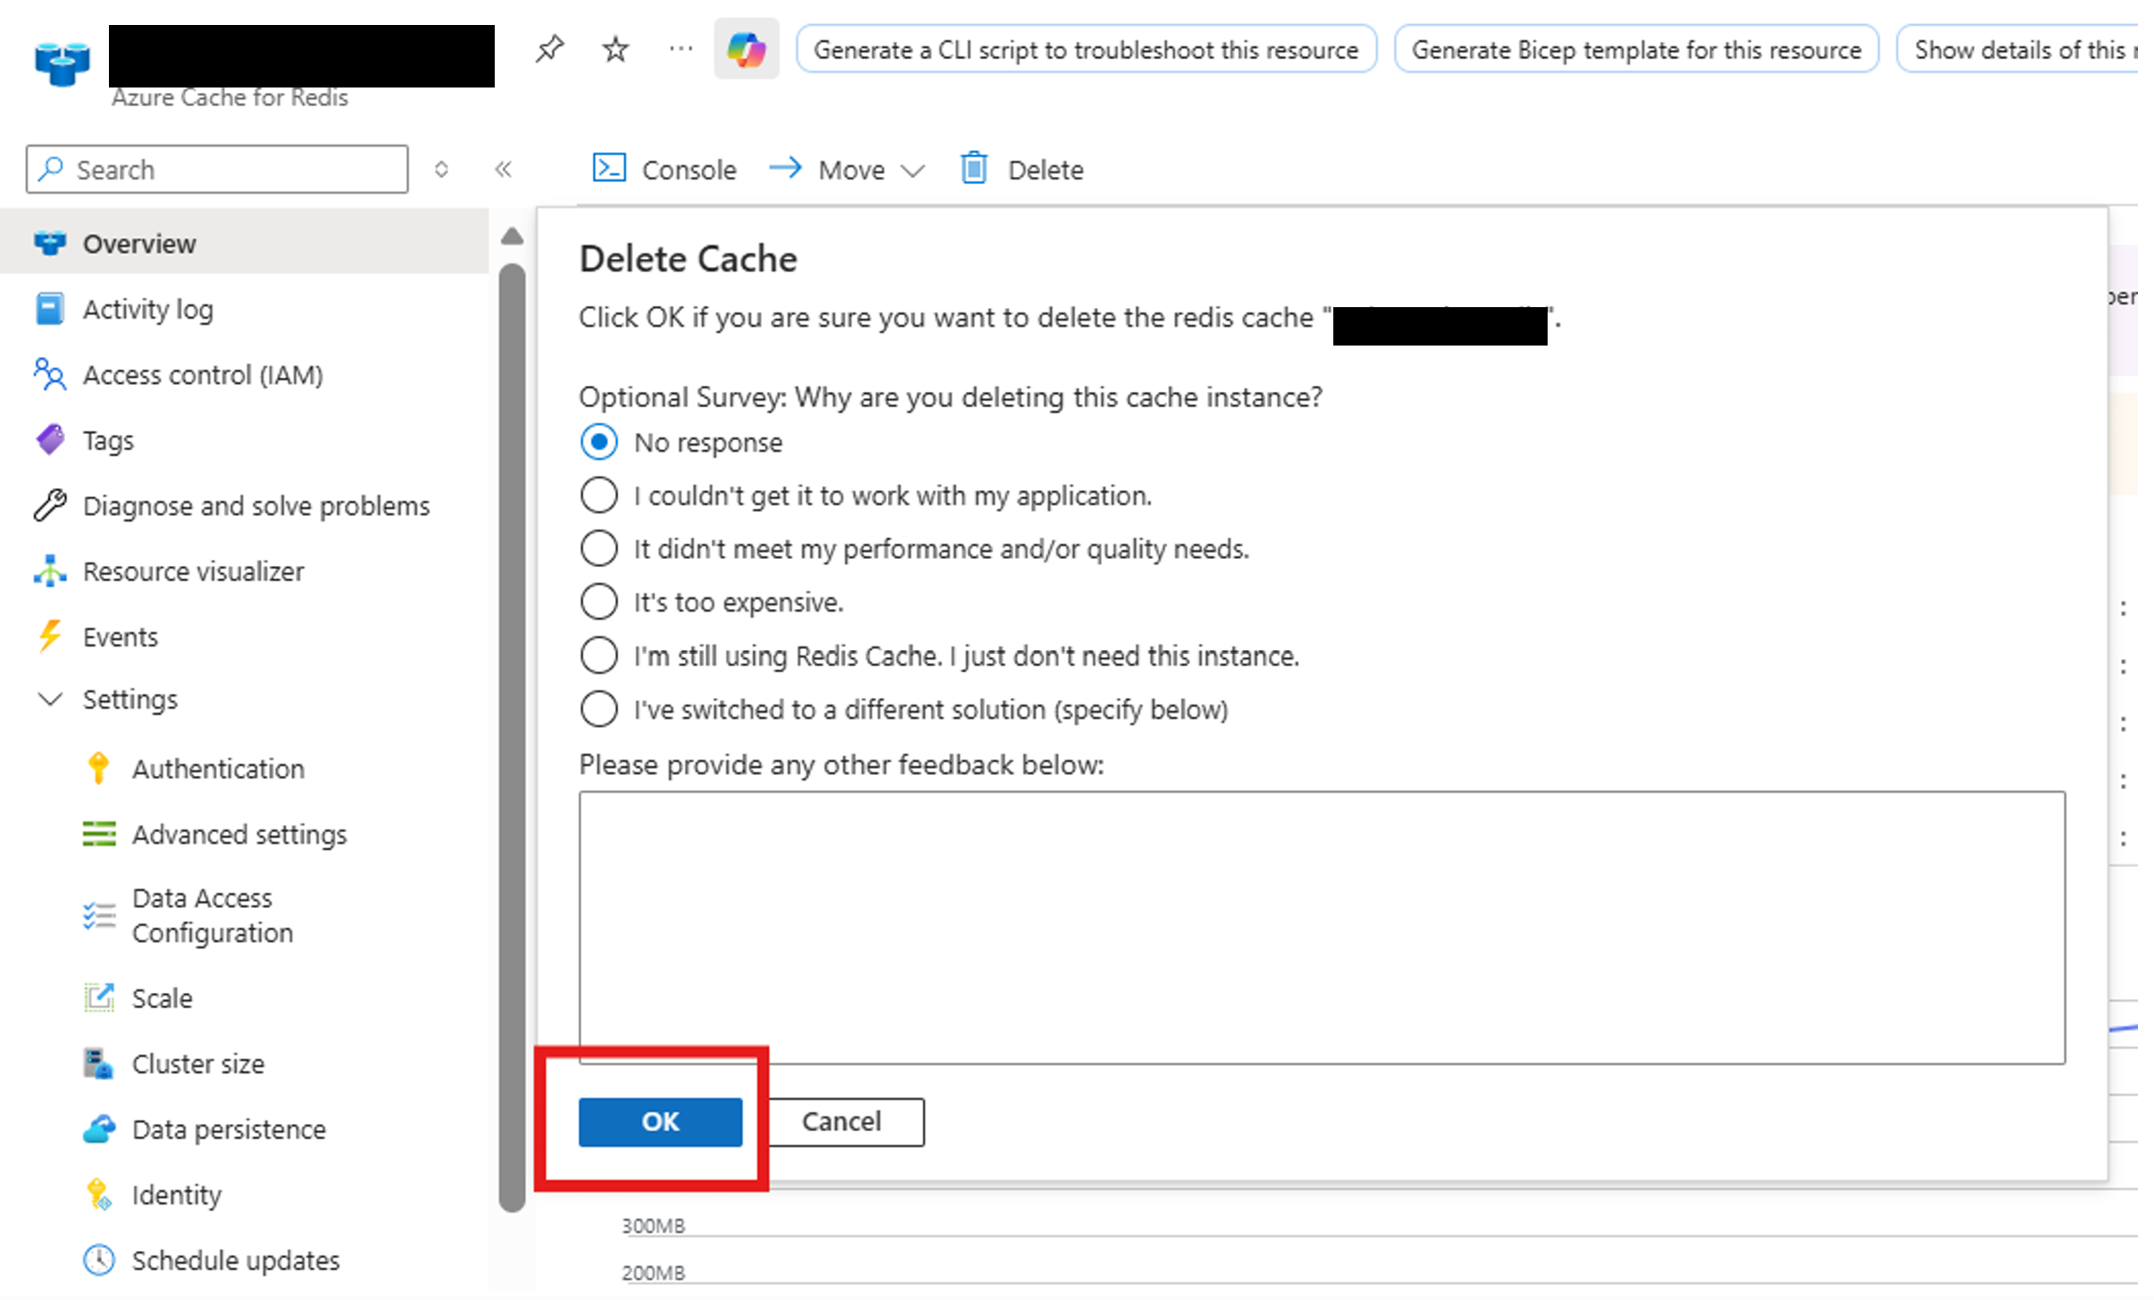
Task: Open Diagnose and solve problems
Action: click(255, 506)
